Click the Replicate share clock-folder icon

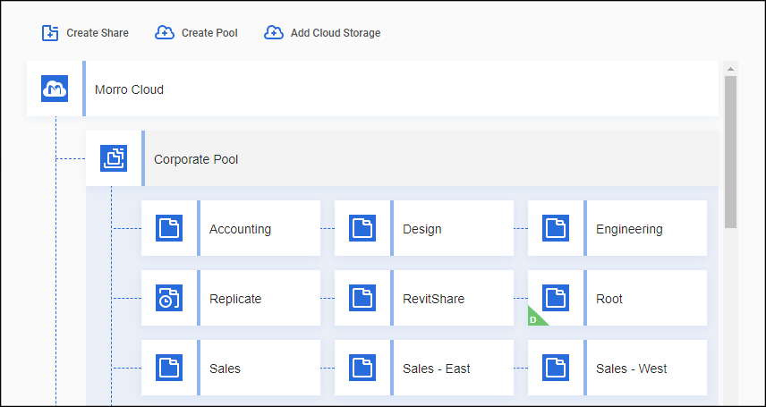(169, 298)
